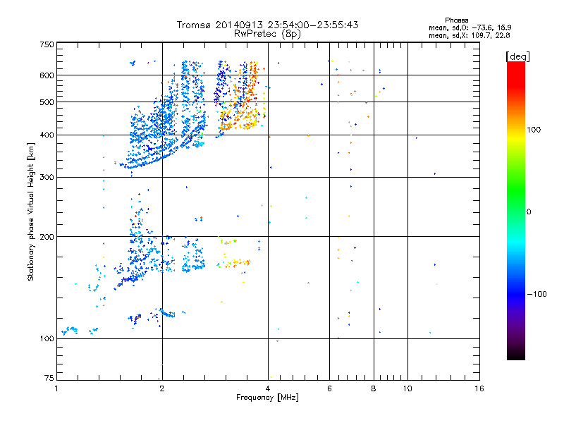Click the x-axis tick label '16'

pos(479,388)
